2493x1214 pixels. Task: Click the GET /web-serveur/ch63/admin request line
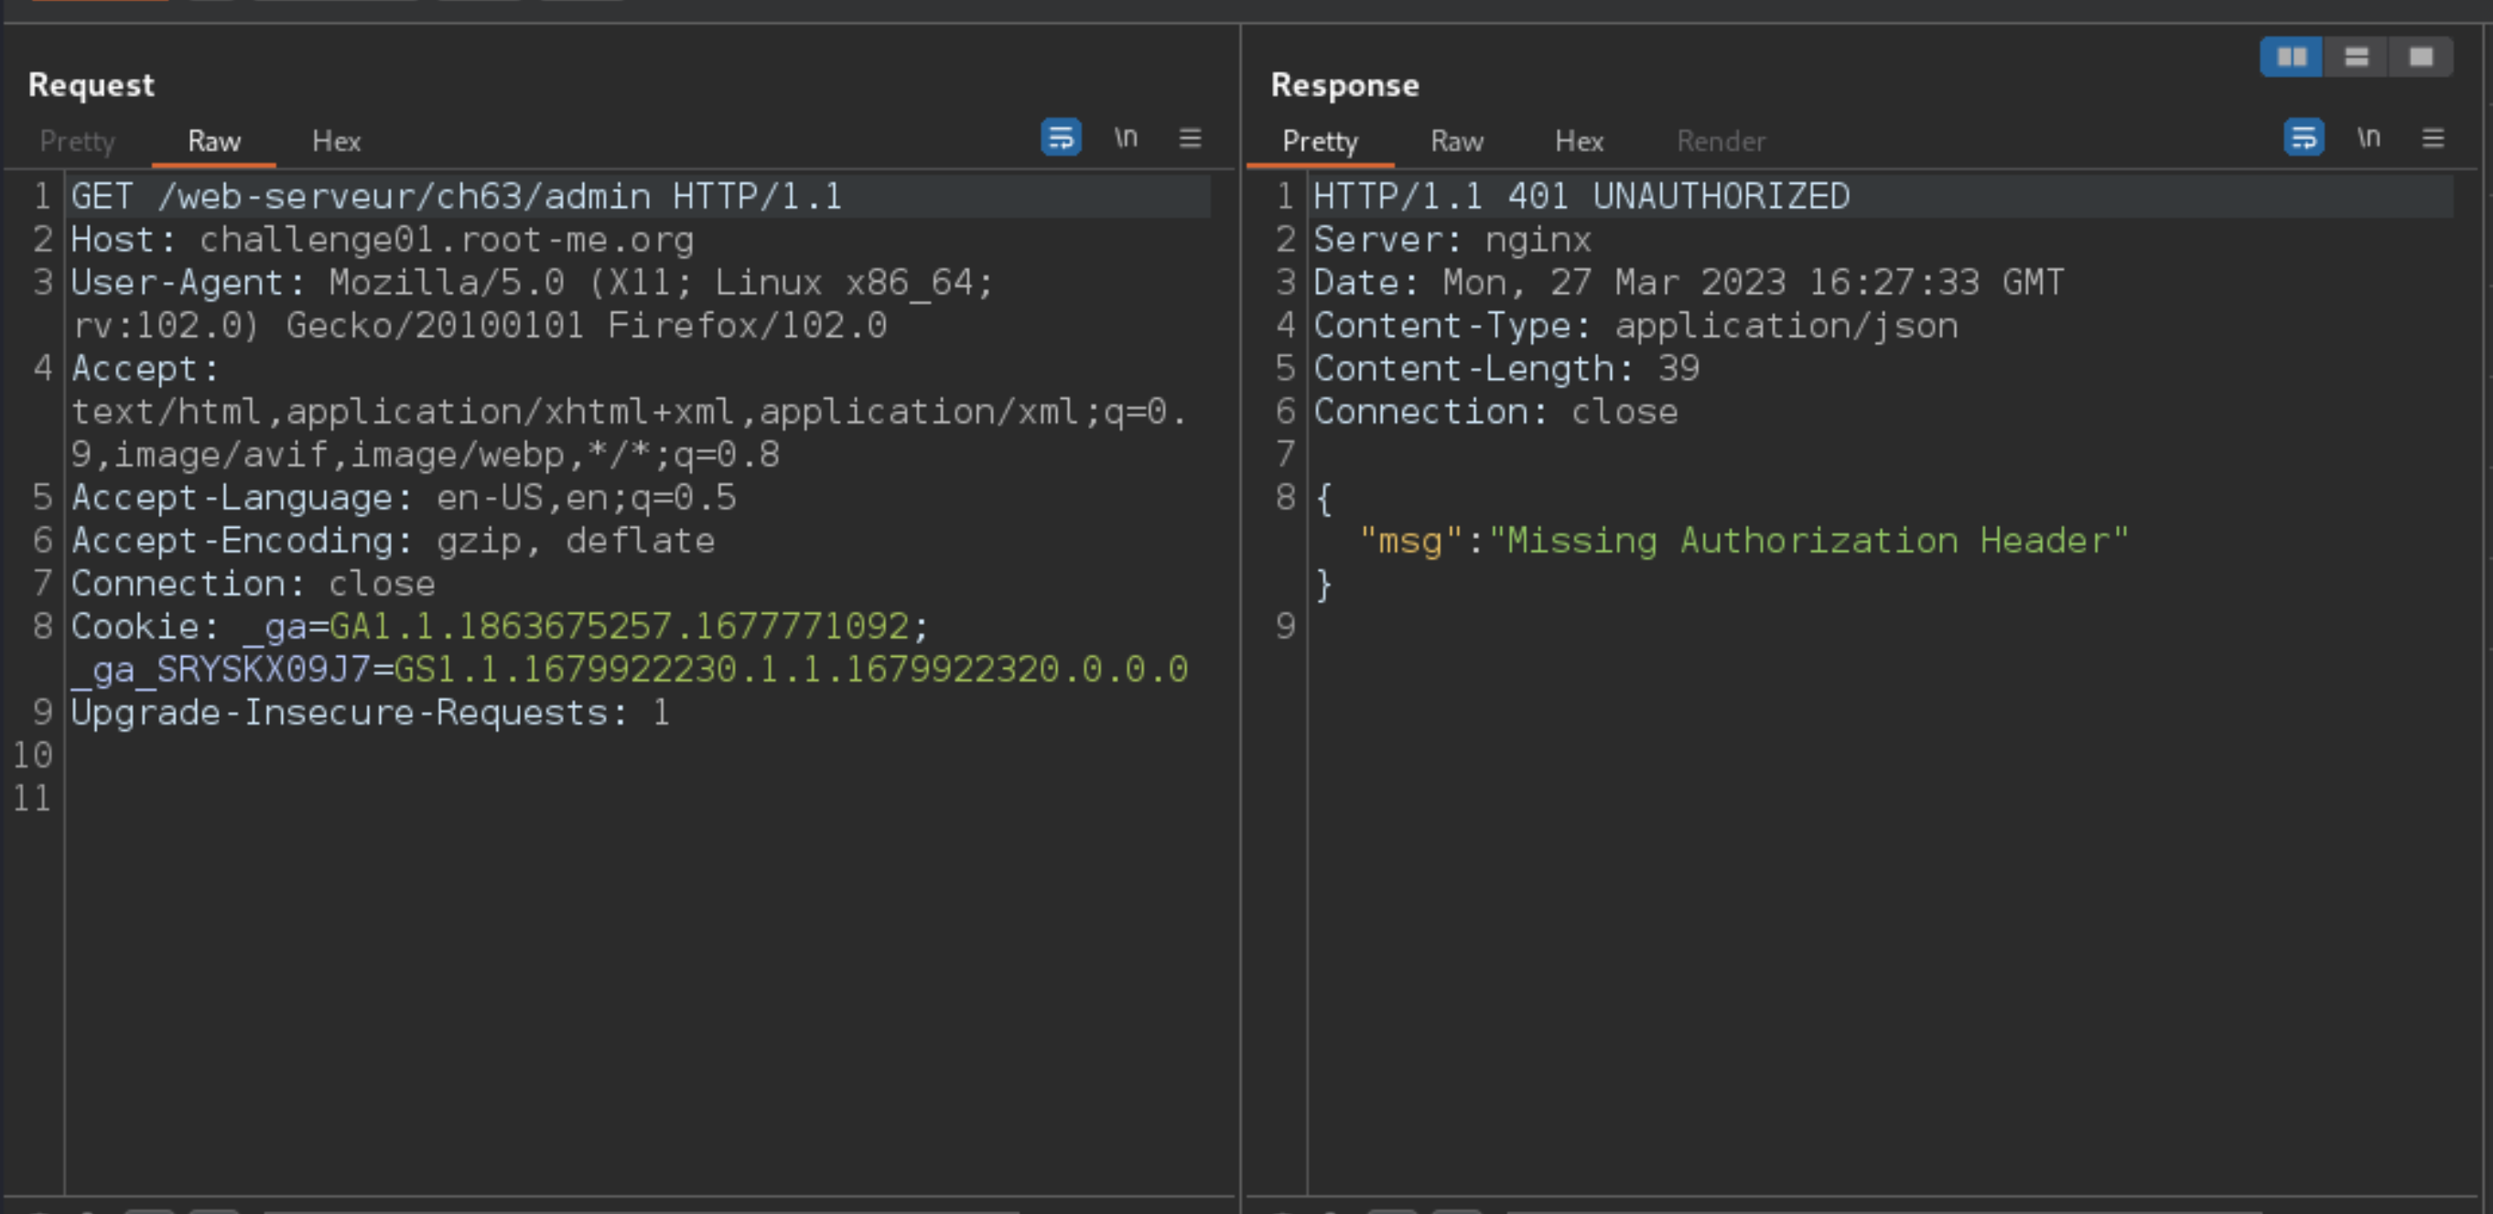tap(457, 197)
